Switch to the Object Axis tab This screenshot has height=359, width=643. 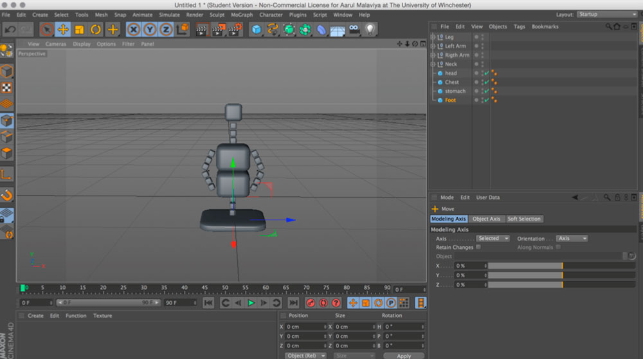click(486, 219)
